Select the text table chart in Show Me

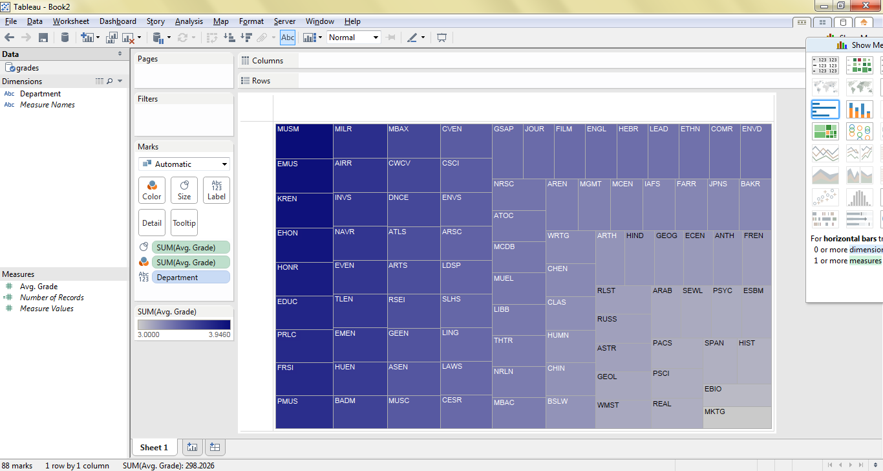825,65
